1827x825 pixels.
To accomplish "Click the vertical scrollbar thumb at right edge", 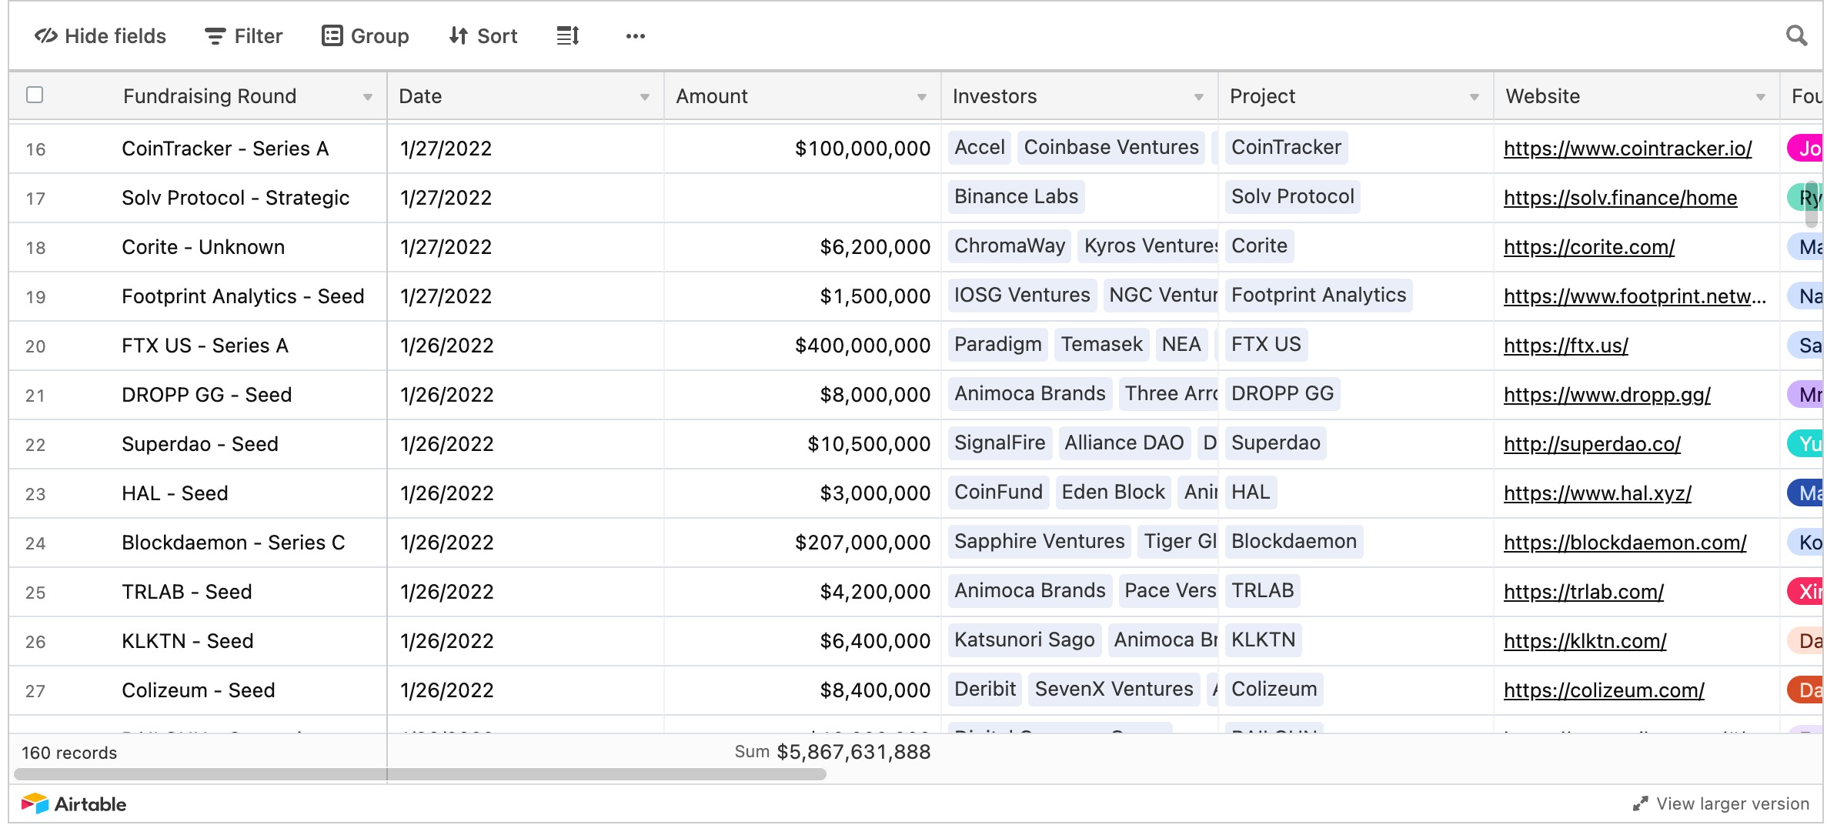I will click(x=1812, y=204).
